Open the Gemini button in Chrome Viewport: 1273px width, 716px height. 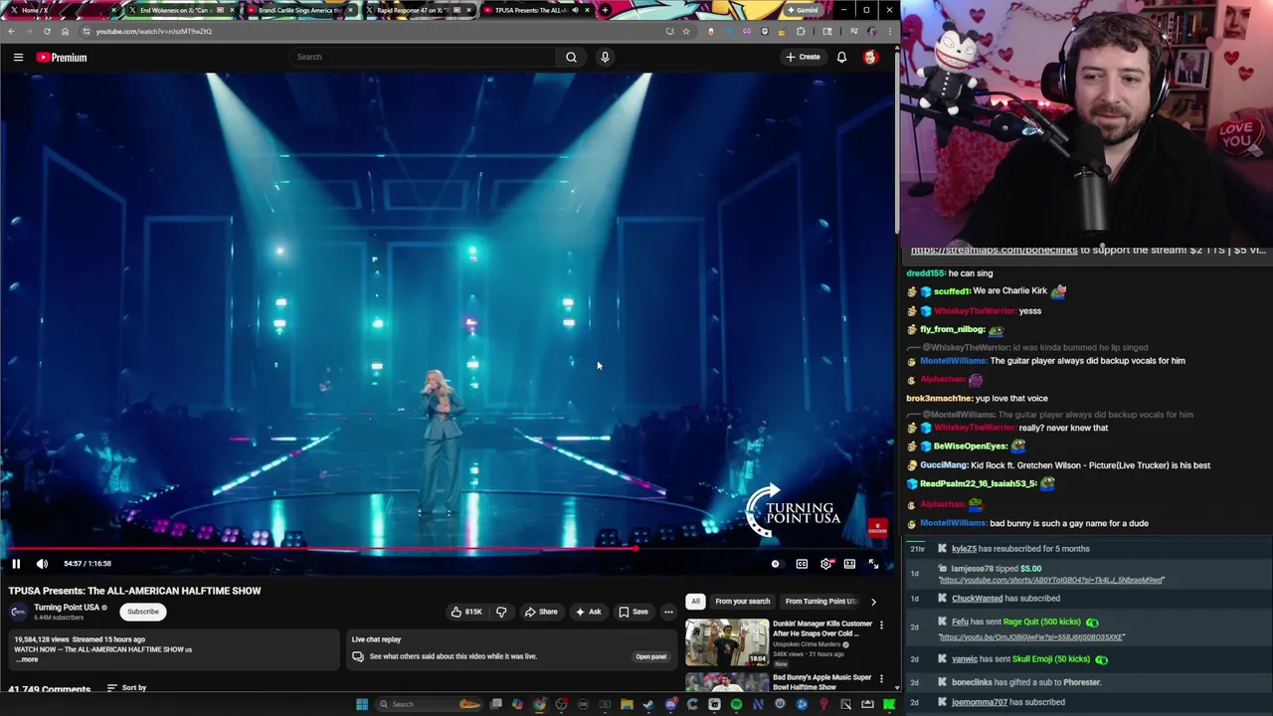pyautogui.click(x=802, y=10)
